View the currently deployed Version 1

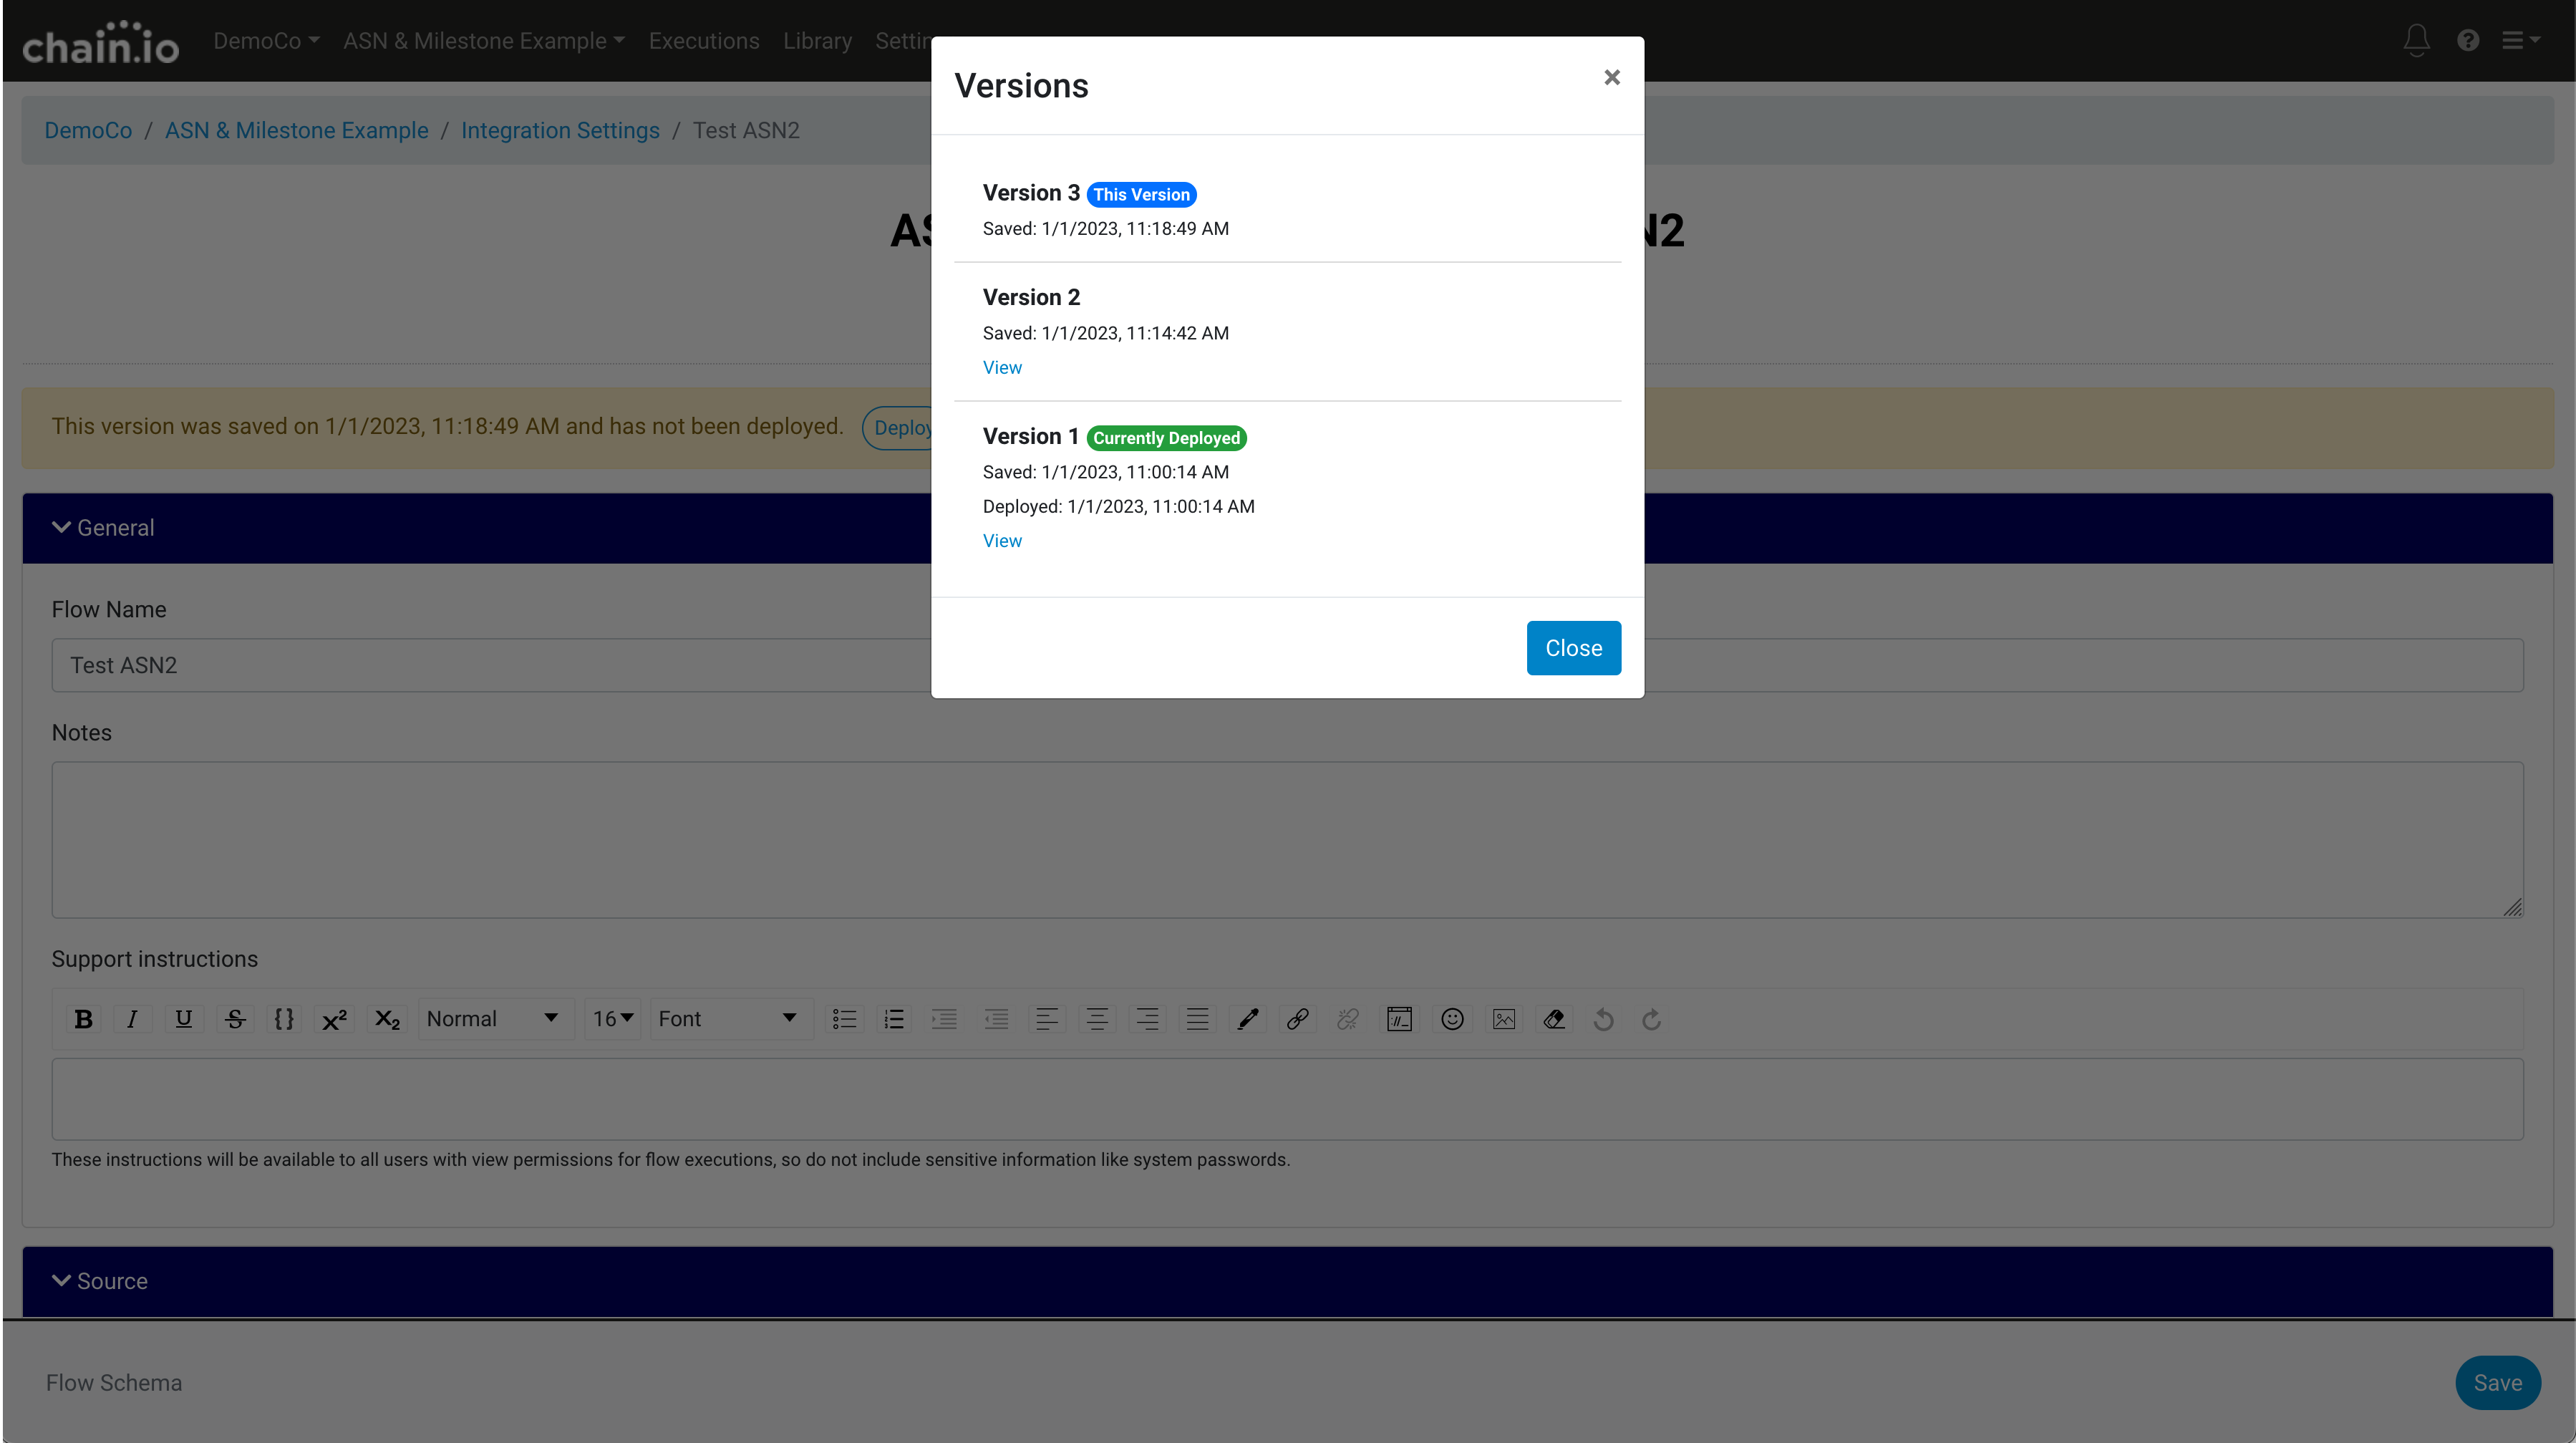coord(1001,541)
